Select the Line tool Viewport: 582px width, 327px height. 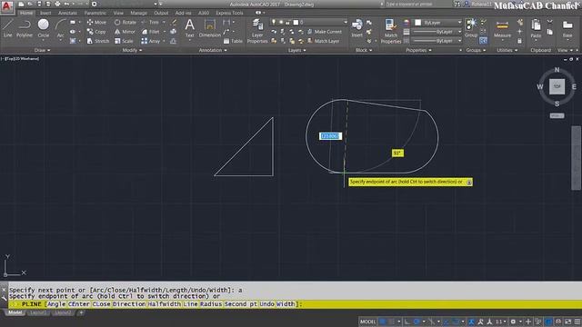click(8, 28)
